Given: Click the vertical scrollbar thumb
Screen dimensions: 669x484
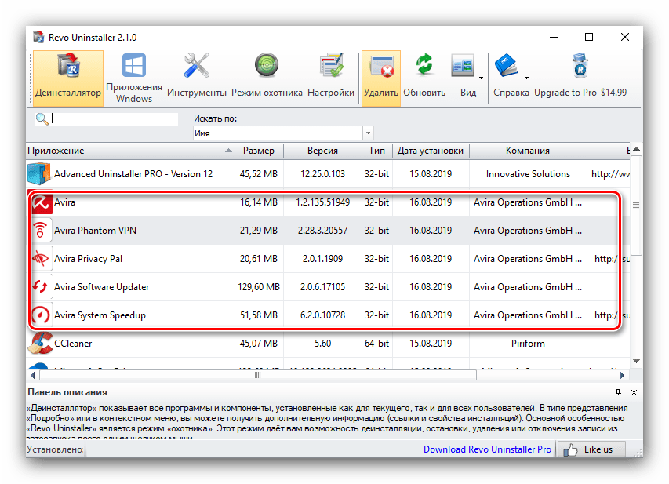Looking at the screenshot, I should (x=636, y=206).
